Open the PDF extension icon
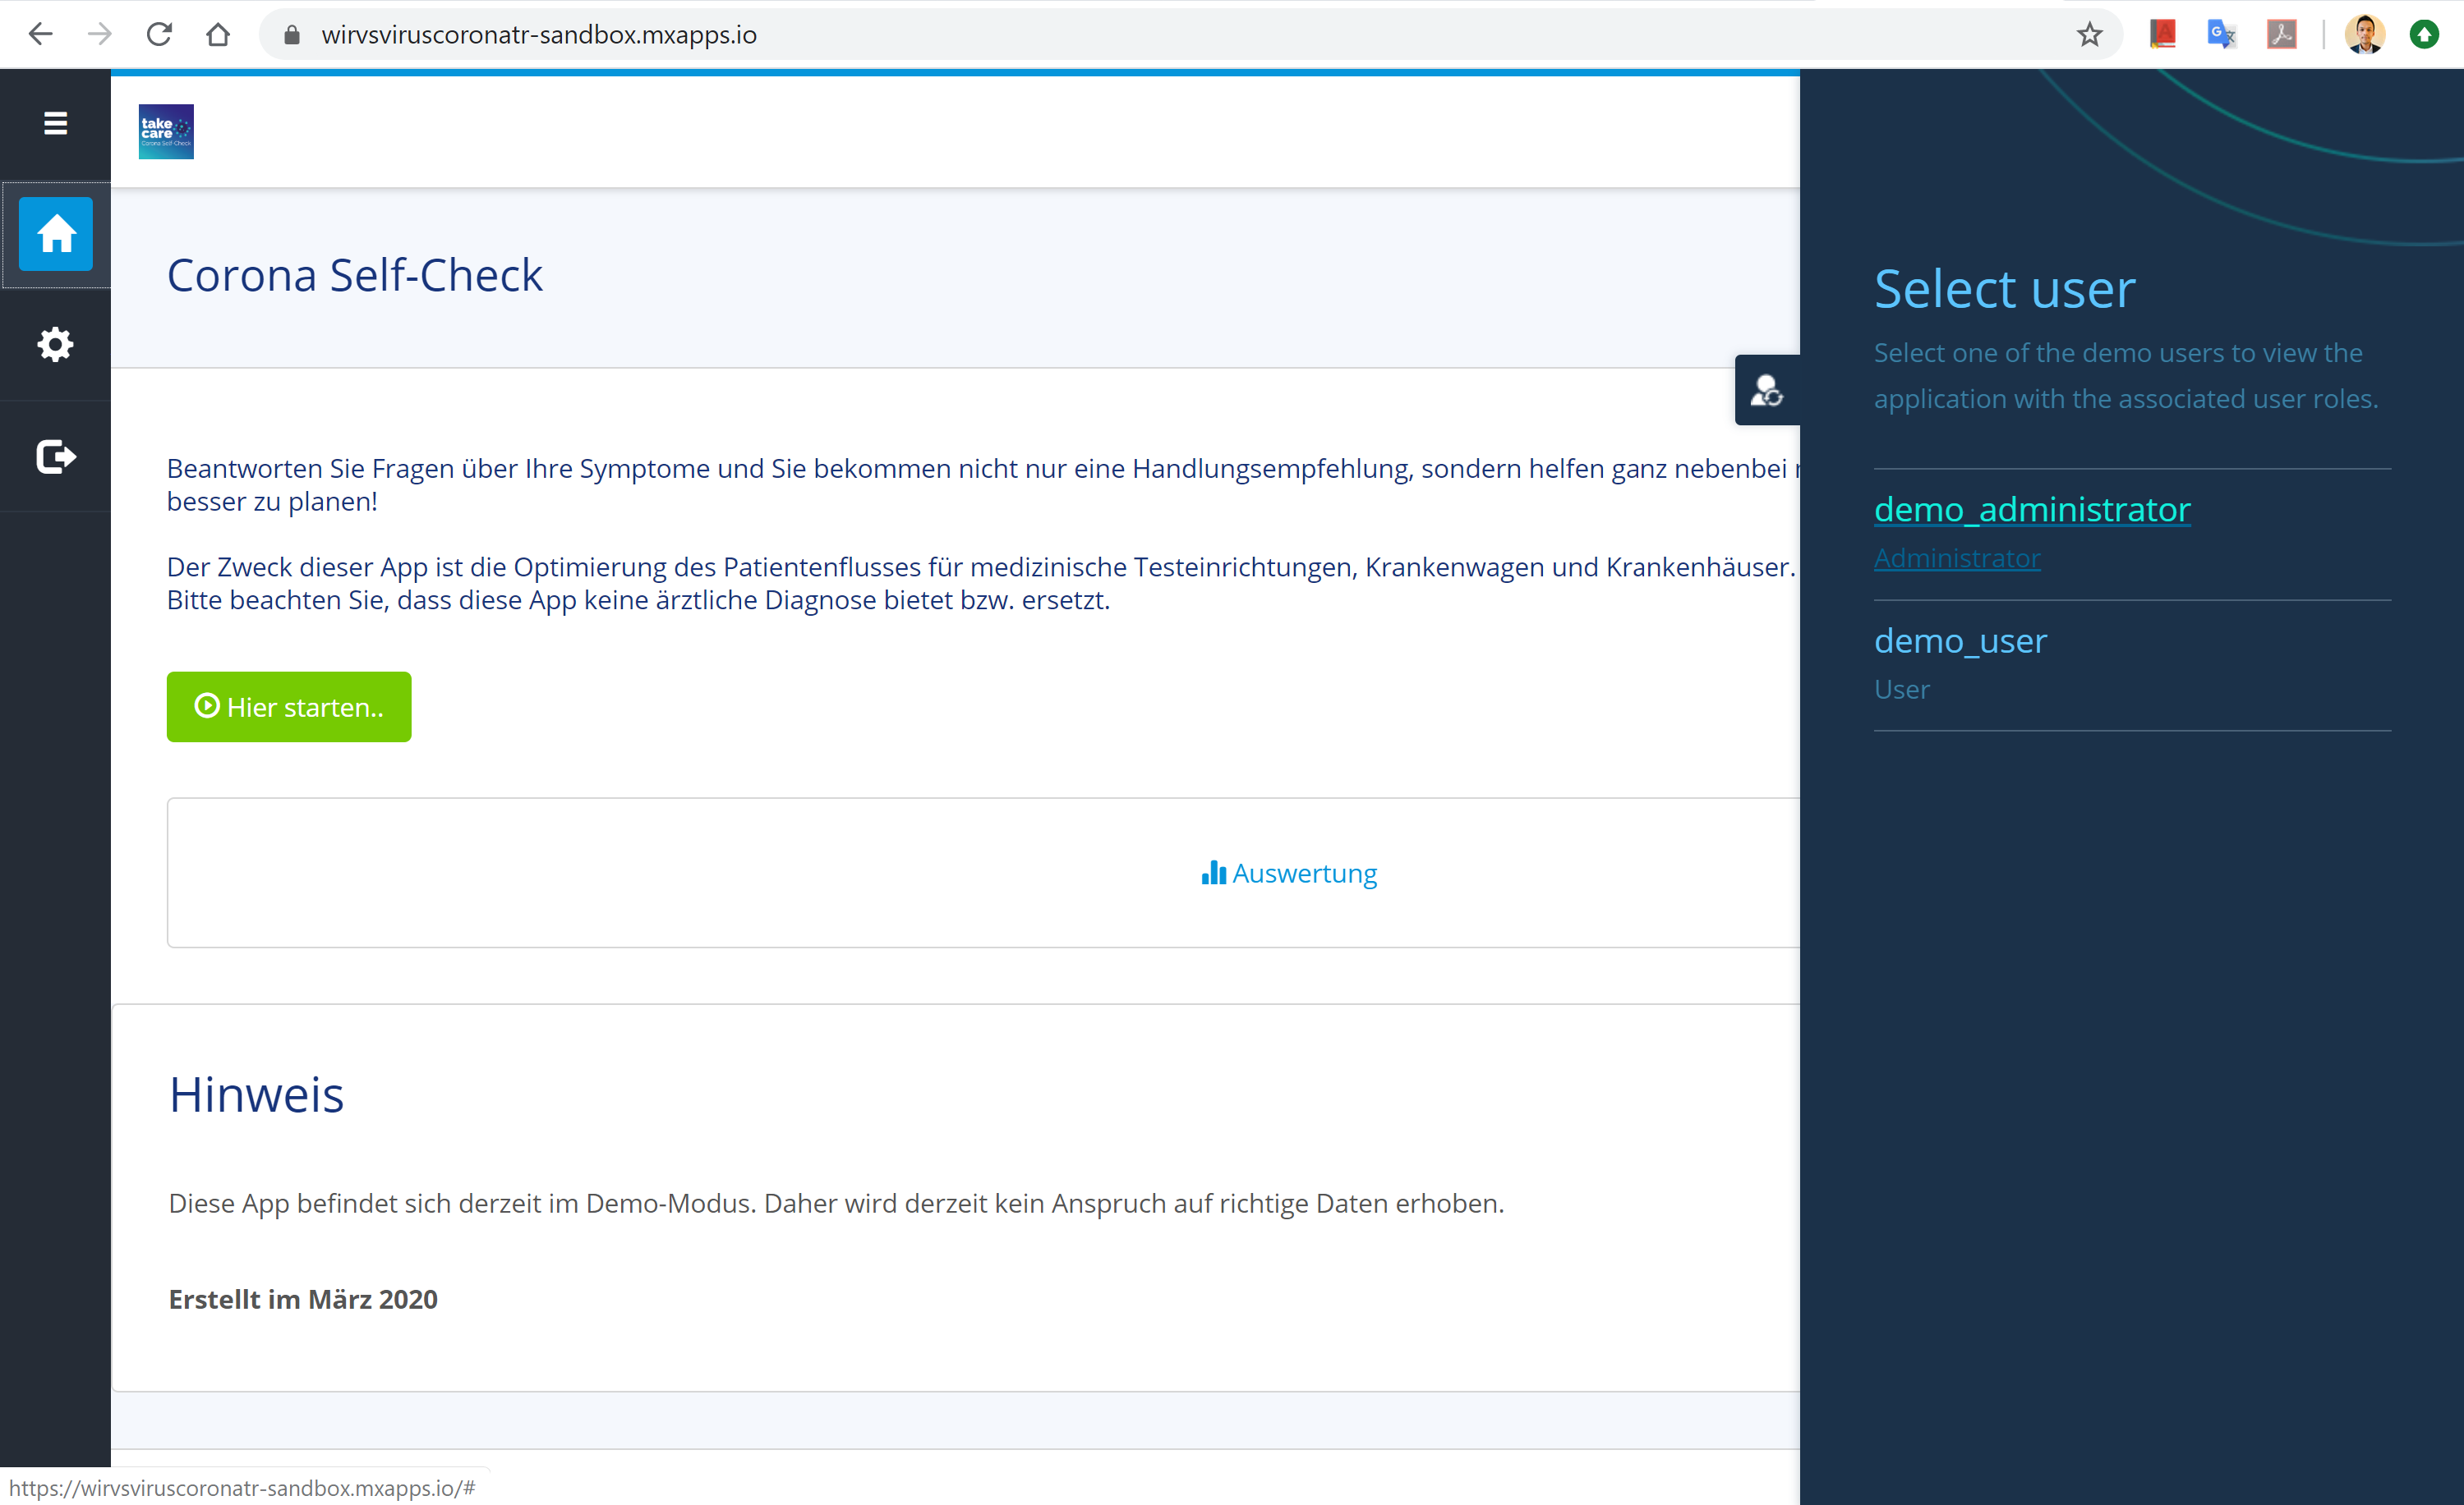This screenshot has height=1505, width=2464. click(x=2281, y=35)
